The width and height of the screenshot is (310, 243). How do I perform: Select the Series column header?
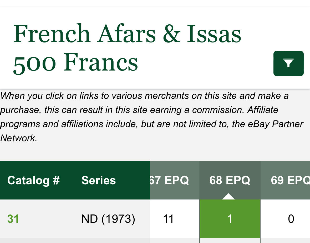pyautogui.click(x=99, y=180)
